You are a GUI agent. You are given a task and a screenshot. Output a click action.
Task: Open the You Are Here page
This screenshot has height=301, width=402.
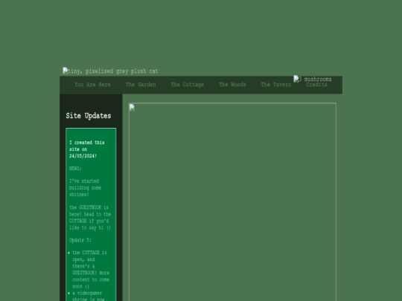click(92, 85)
